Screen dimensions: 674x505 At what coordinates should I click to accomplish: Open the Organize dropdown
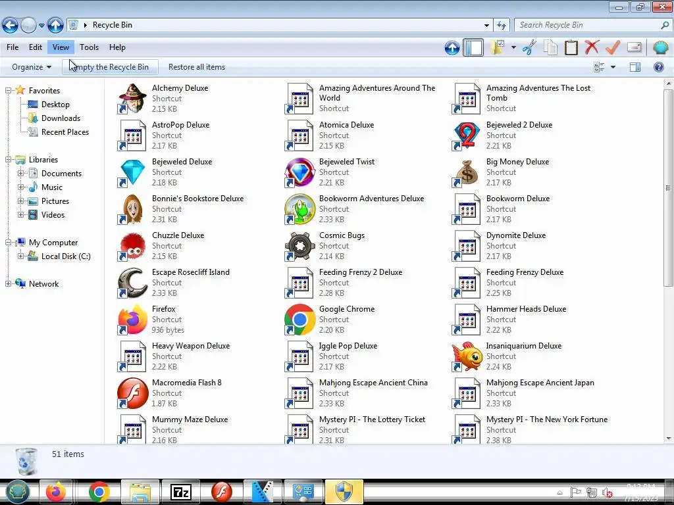point(32,67)
